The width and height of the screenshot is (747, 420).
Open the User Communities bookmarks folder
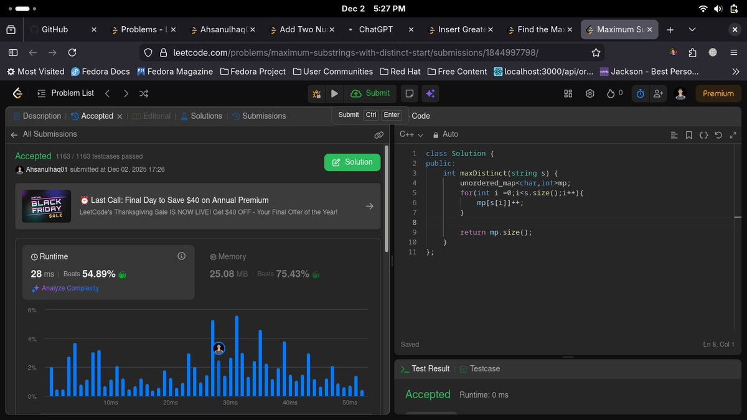[x=332, y=72]
